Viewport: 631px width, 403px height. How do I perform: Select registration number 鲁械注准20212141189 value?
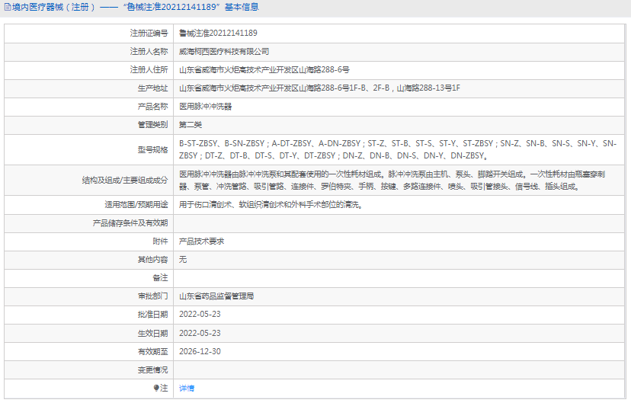pos(218,33)
